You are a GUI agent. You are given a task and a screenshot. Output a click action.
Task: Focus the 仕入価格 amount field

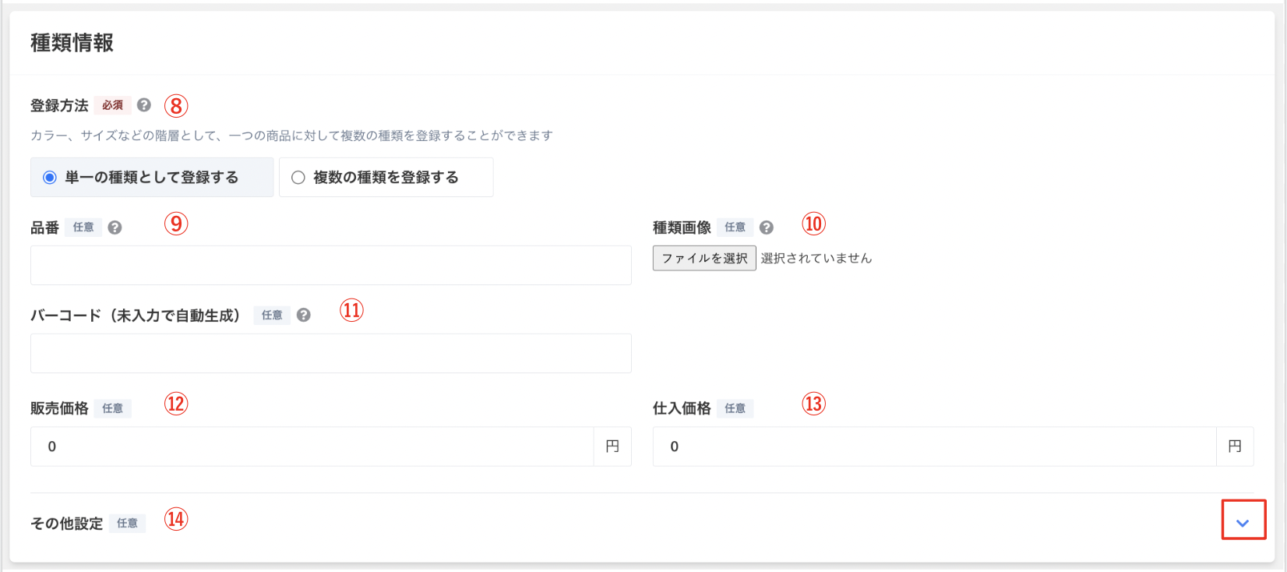pyautogui.click(x=935, y=447)
